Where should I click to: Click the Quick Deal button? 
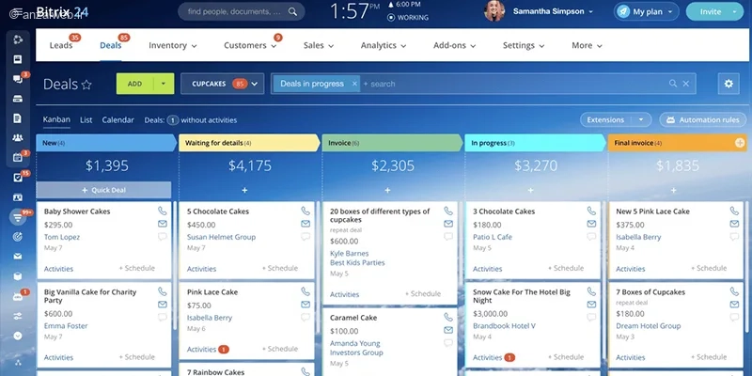coord(103,190)
